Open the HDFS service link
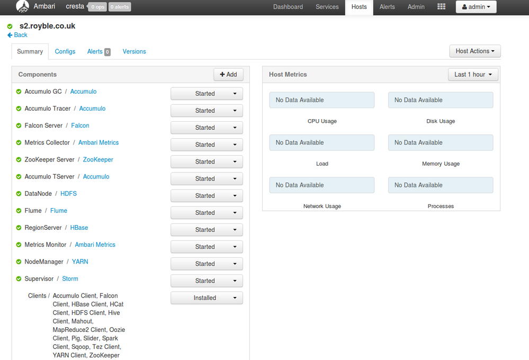The image size is (529, 360). [x=67, y=193]
